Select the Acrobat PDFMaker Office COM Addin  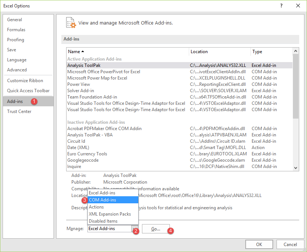coord(112,128)
